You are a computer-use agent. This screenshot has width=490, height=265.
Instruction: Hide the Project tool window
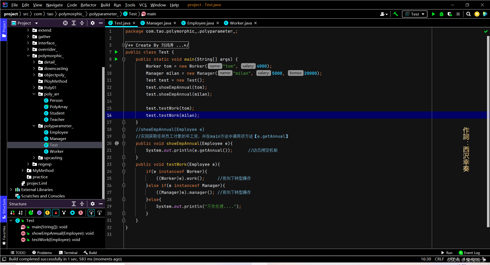(x=101, y=23)
